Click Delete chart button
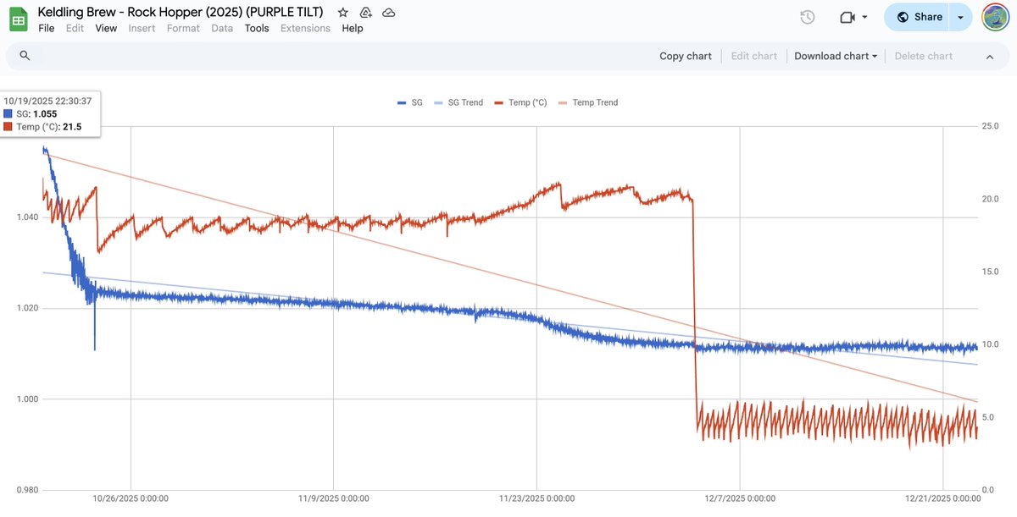 point(924,56)
